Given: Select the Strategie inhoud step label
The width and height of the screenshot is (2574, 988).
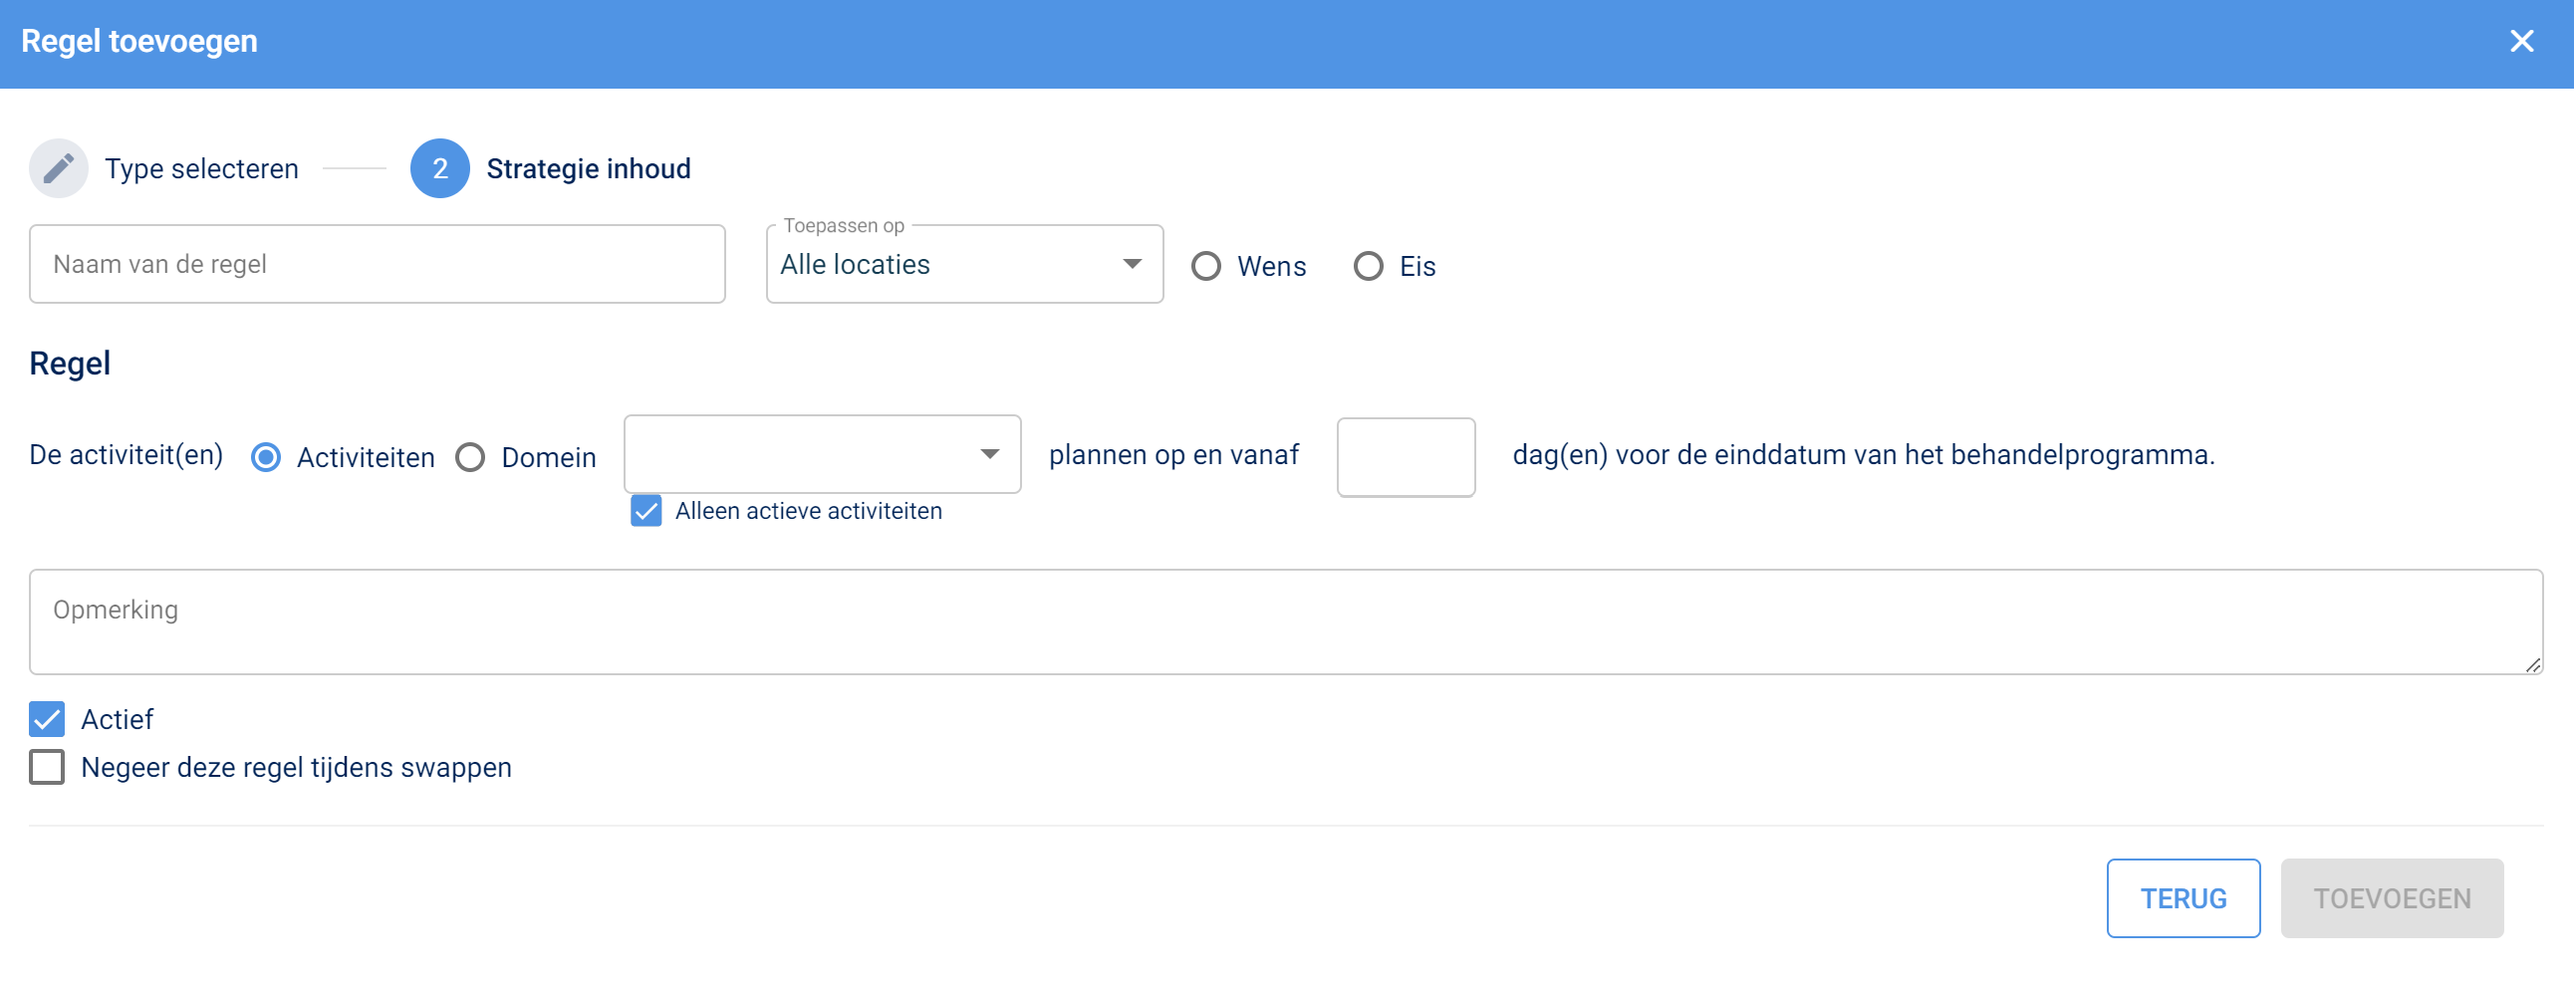Looking at the screenshot, I should [589, 169].
